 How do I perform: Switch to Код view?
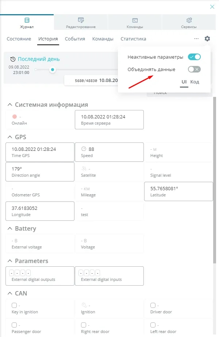[195, 82]
